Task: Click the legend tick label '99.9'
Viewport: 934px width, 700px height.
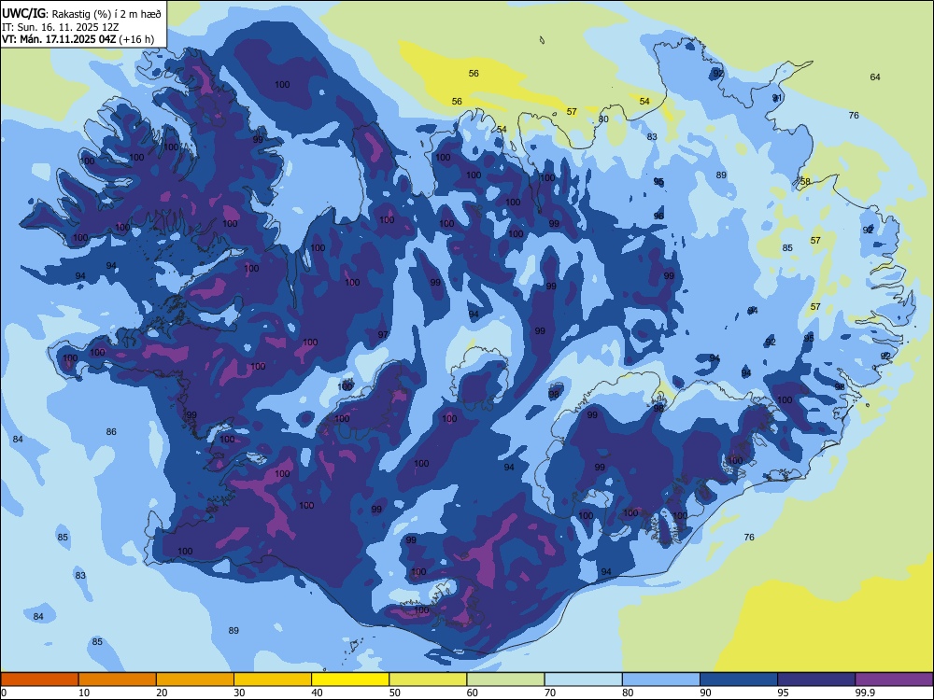Action: (864, 693)
